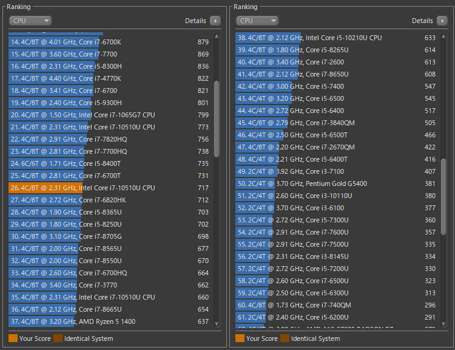455x350 pixels.
Task: Click the scroll up arrow in the right ranking list
Action: pyautogui.click(x=443, y=36)
